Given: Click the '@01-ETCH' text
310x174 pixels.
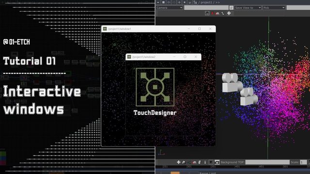Looking at the screenshot, I should 16,42.
